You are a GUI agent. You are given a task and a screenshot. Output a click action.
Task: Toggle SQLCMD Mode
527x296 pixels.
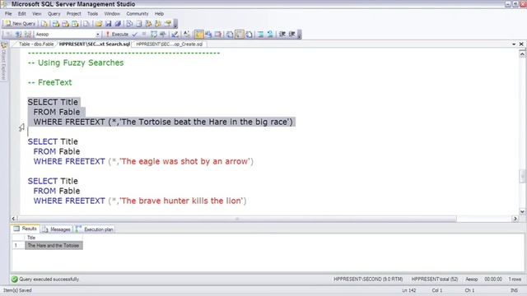click(217, 35)
